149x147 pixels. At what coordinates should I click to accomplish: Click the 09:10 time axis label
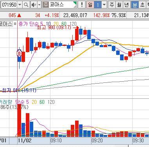click(56, 140)
